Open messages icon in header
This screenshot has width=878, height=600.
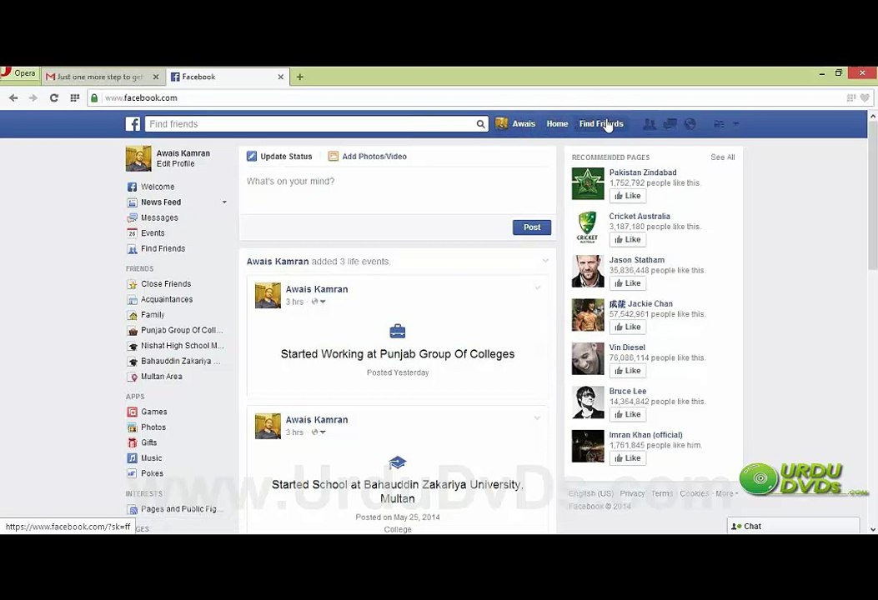tap(670, 123)
